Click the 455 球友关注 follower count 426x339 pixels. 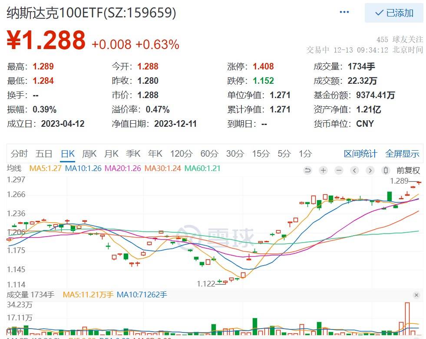pos(400,39)
